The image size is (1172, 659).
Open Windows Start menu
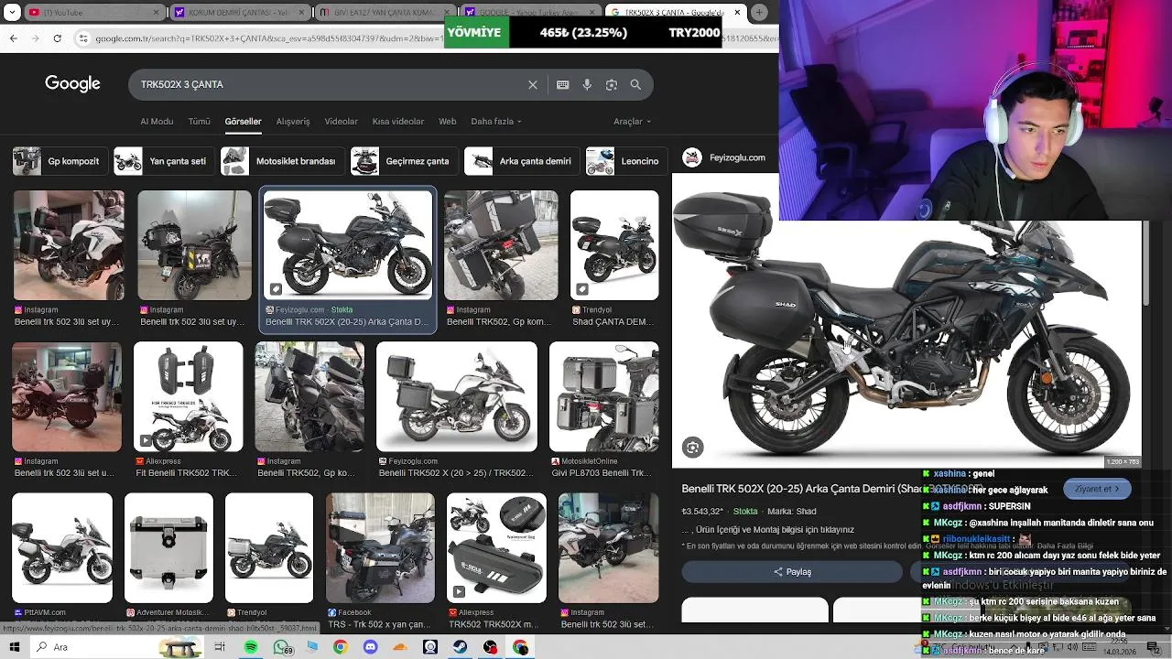coord(16,647)
